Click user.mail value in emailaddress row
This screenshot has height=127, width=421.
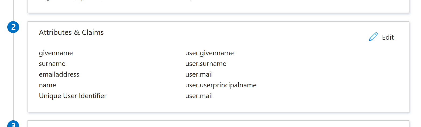point(199,74)
